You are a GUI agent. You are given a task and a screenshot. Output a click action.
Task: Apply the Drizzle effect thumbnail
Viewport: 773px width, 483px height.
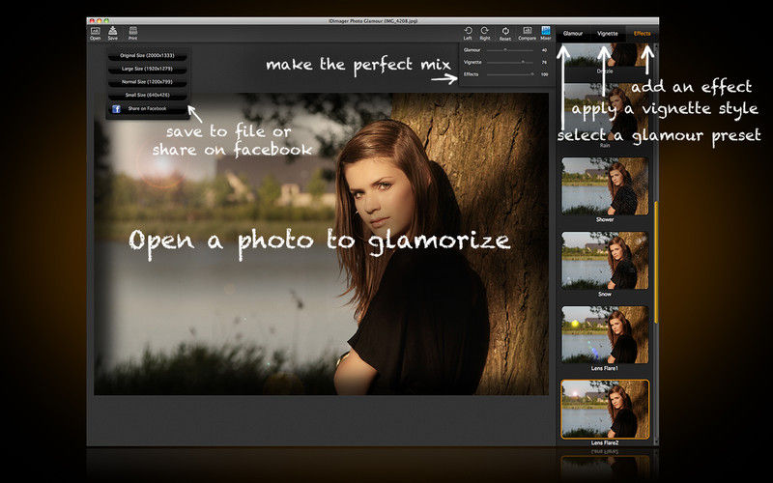(x=605, y=55)
